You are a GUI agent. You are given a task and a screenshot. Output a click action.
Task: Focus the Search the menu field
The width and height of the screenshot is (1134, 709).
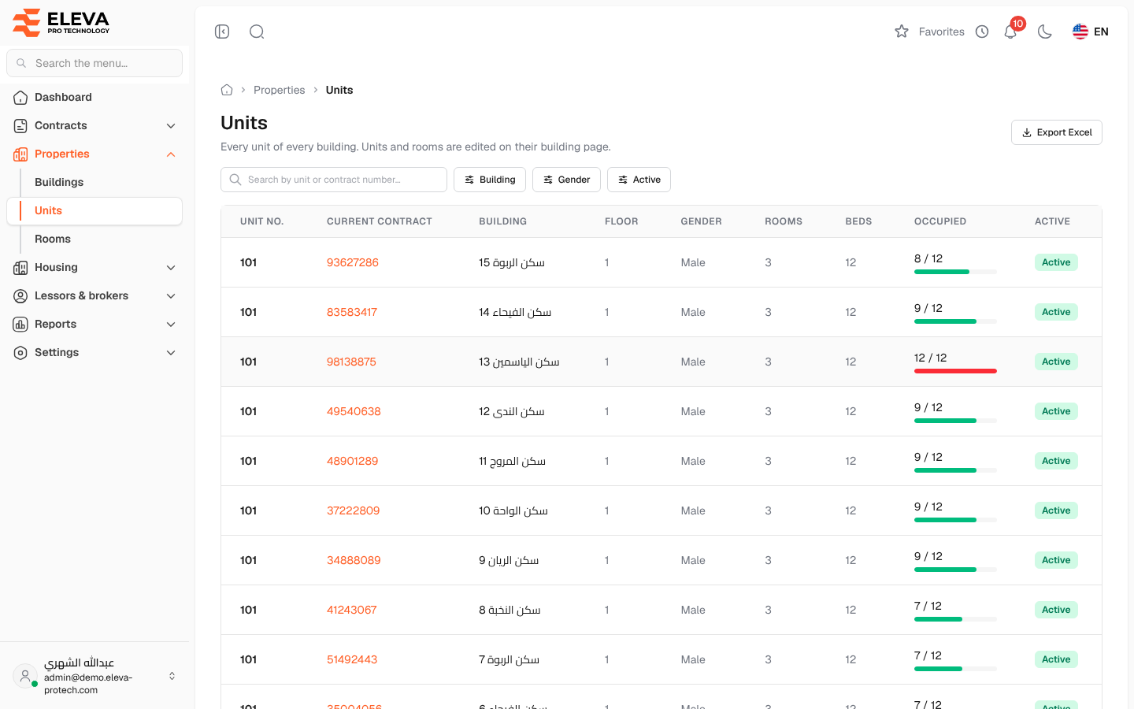[x=94, y=63]
